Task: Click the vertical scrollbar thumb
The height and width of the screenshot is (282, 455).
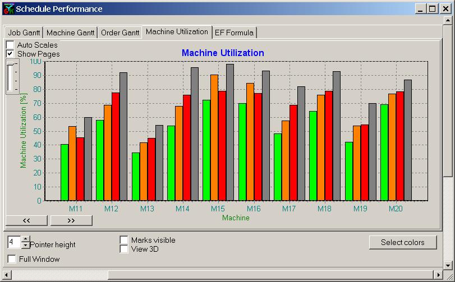Action: (448, 100)
